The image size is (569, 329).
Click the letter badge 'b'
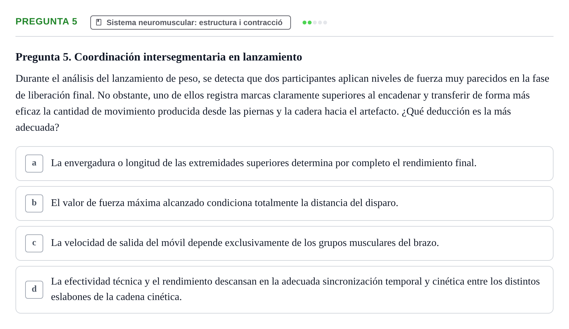(34, 203)
